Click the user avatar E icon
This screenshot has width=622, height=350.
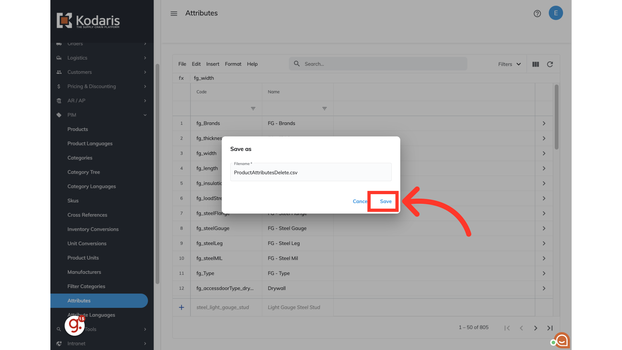coord(556,13)
